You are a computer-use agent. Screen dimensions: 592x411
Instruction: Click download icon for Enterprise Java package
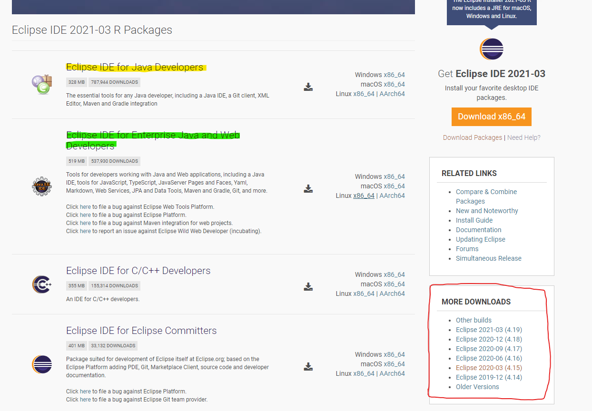[x=308, y=188]
